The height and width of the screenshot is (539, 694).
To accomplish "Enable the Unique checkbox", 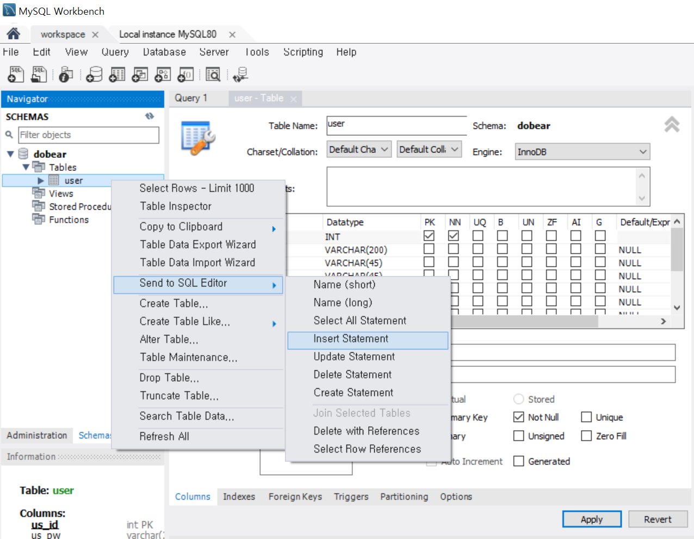I will (586, 417).
